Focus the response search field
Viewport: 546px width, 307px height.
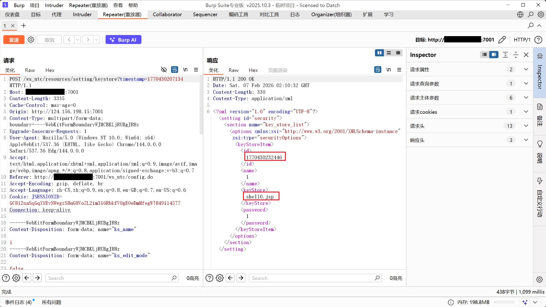(x=315, y=278)
